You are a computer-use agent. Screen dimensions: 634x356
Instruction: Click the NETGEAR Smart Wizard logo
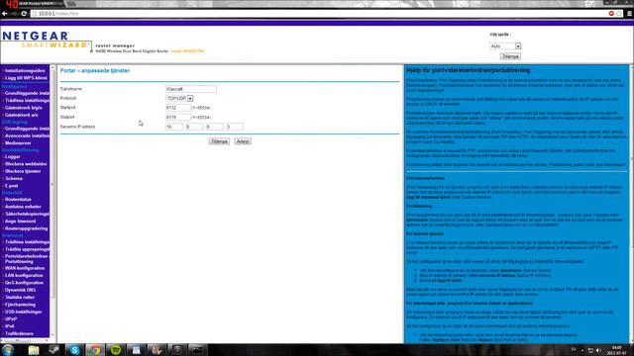tap(46, 40)
